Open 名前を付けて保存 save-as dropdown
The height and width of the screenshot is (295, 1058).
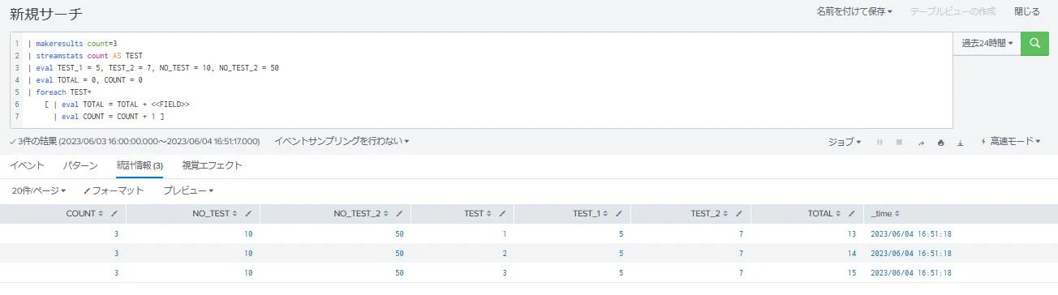(854, 11)
